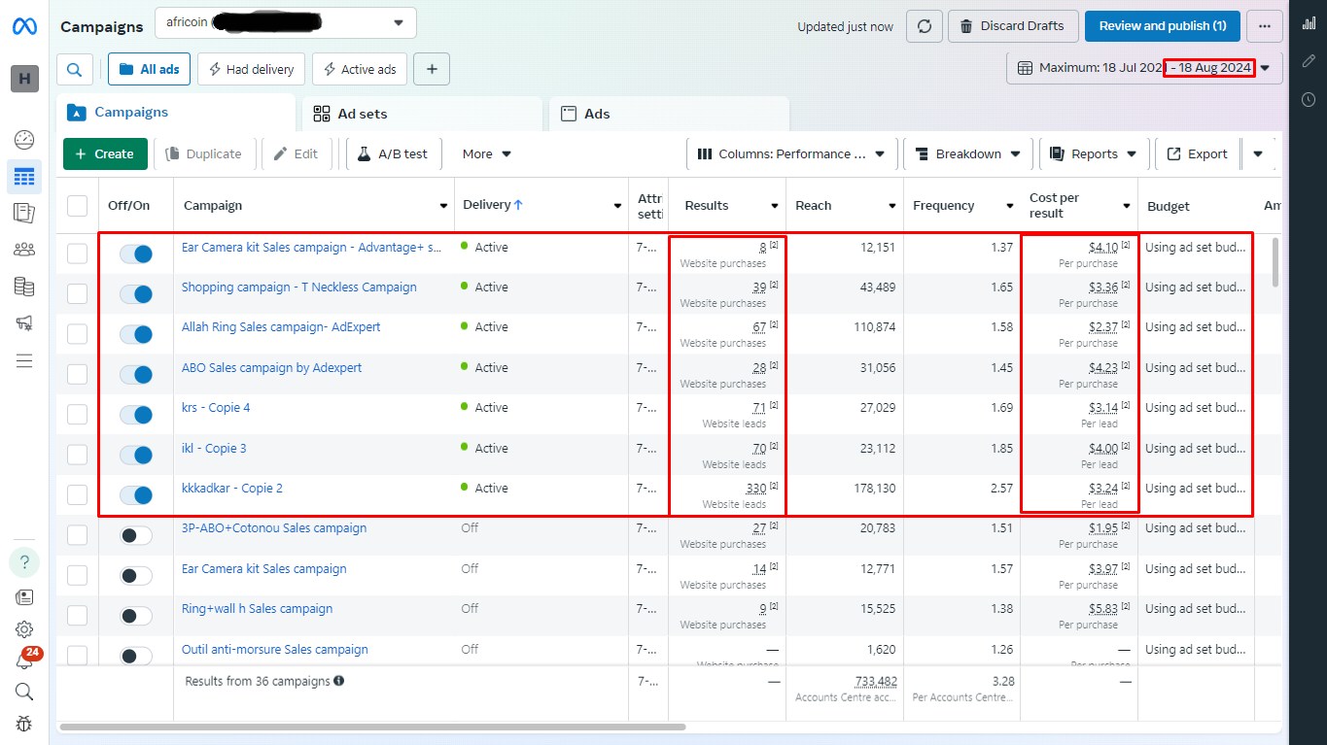The image size is (1327, 745).
Task: Open Account overview gauge icon in sidebar
Action: click(24, 140)
